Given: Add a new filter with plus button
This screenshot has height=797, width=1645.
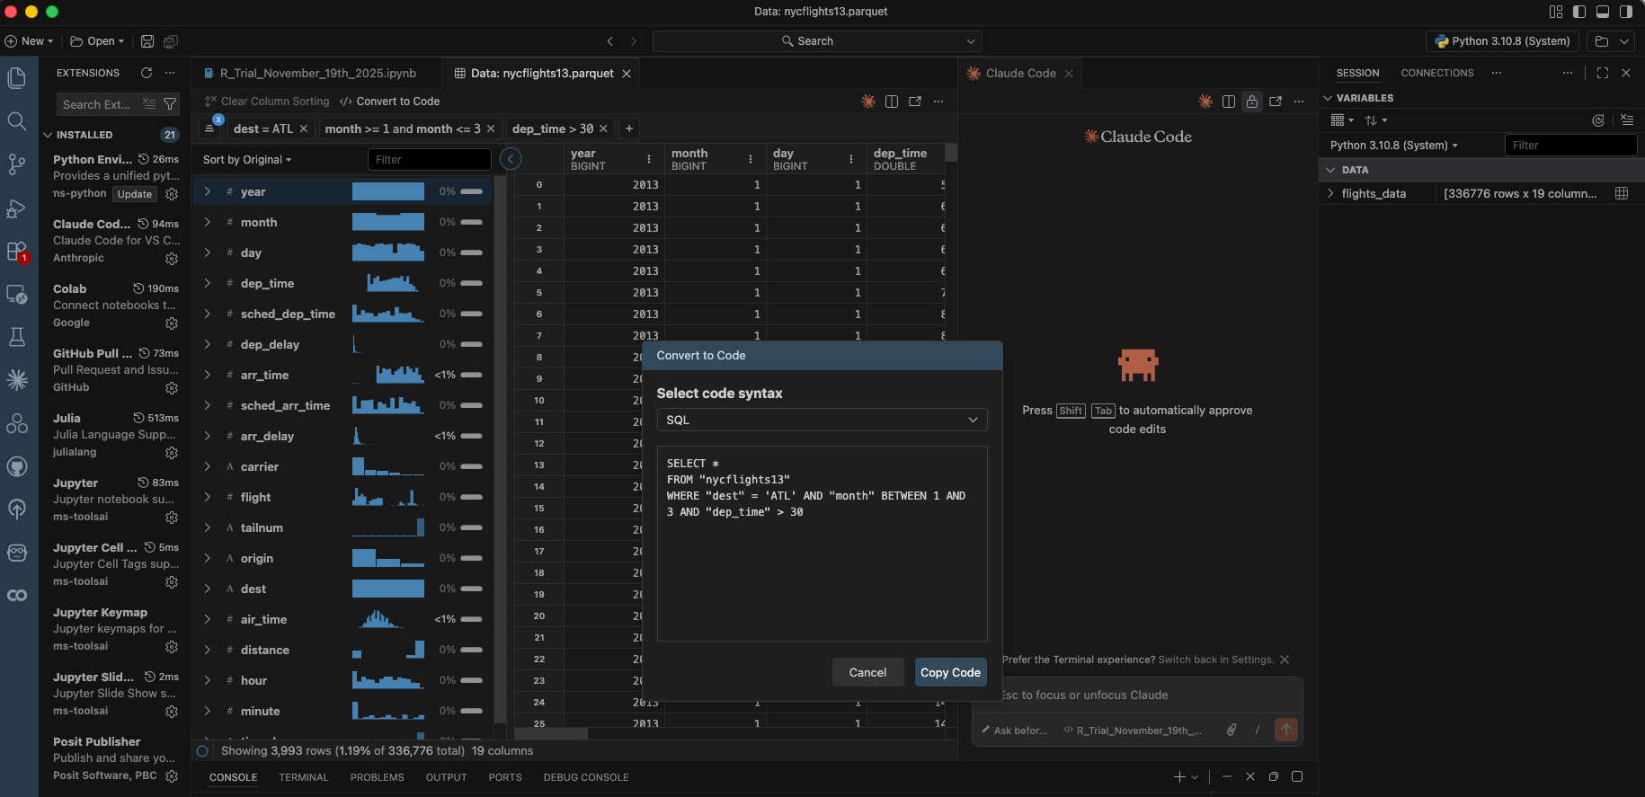Looking at the screenshot, I should coord(629,128).
